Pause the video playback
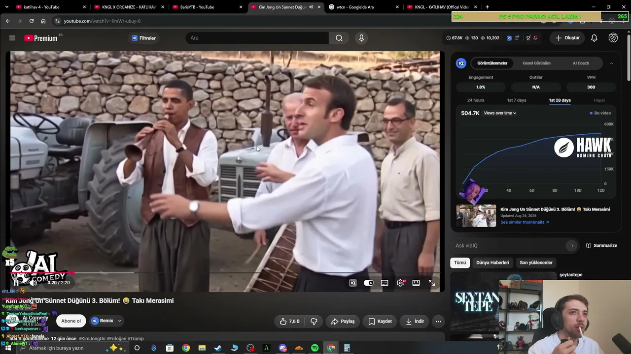 [x=16, y=283]
